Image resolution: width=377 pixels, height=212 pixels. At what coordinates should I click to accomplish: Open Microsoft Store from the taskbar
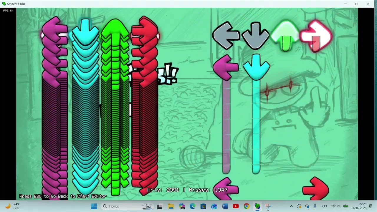[x=203, y=206]
